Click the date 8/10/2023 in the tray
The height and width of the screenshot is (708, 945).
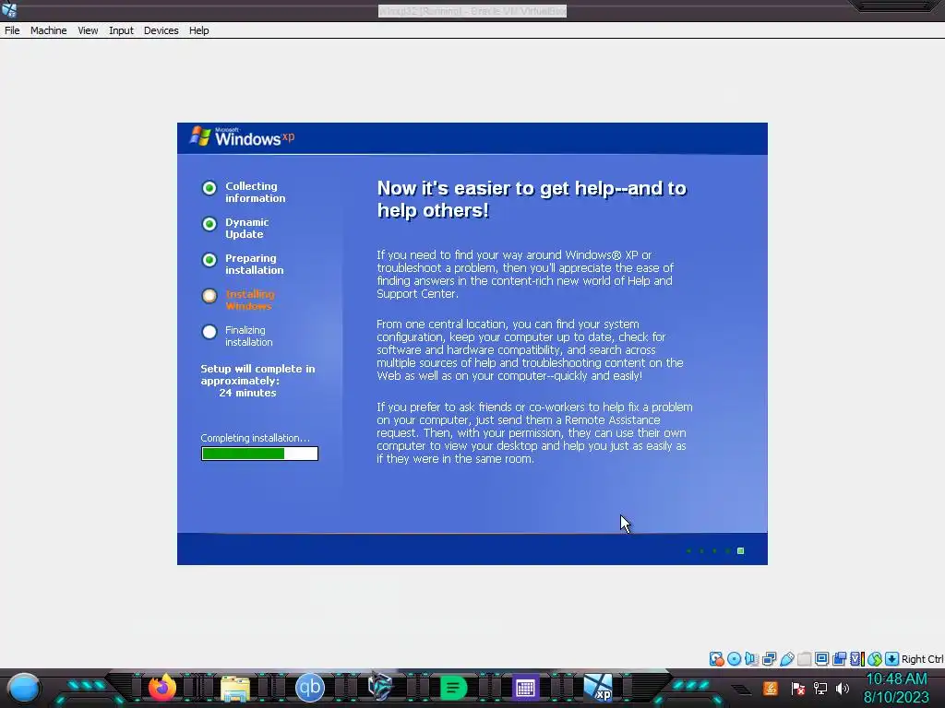[896, 698]
